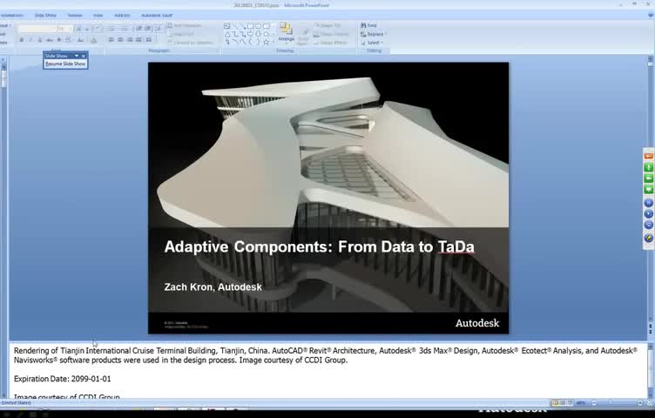
Task: Open the Autodesk Vault ribbon tab
Action: [x=157, y=16]
